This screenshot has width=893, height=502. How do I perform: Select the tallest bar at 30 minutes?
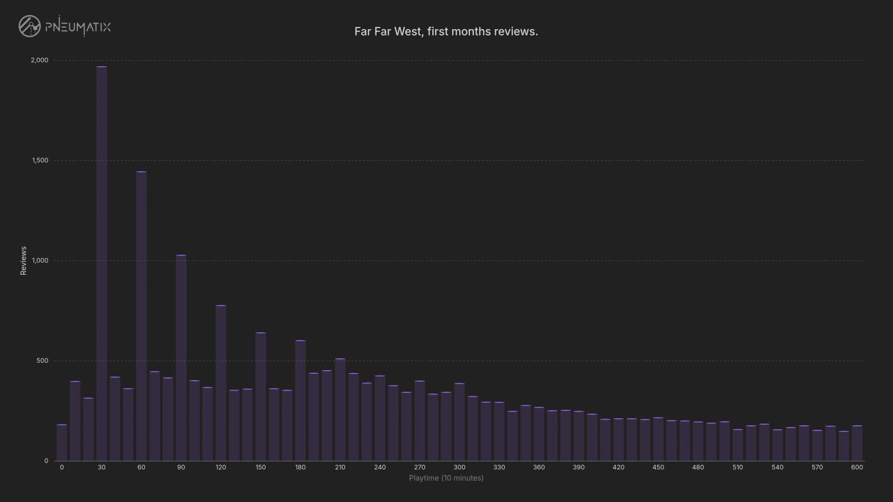coord(101,264)
